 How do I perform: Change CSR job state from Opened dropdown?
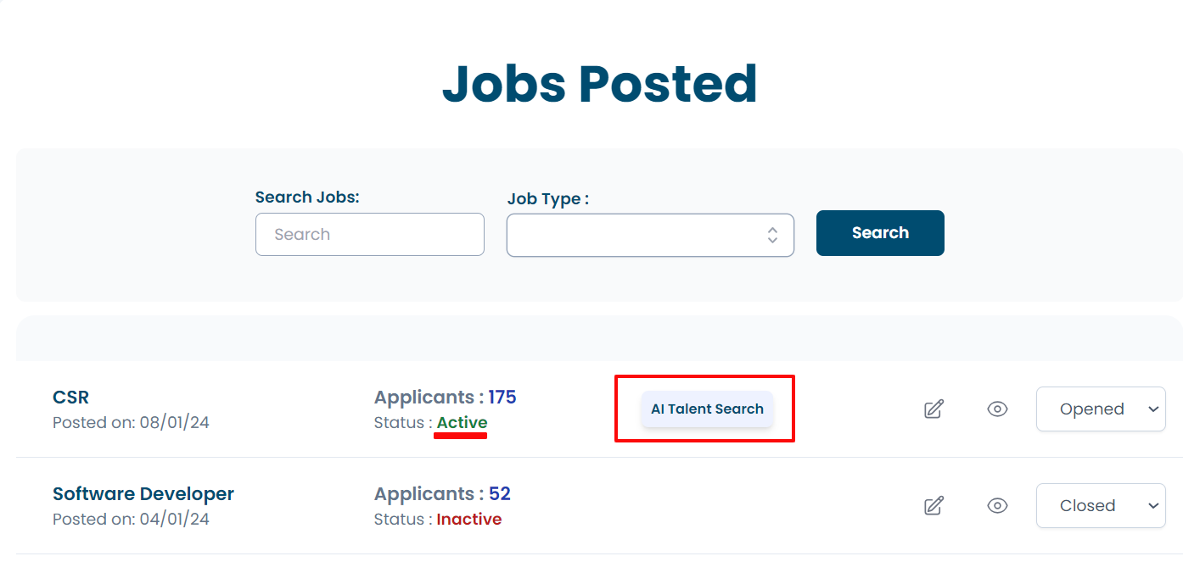point(1101,409)
